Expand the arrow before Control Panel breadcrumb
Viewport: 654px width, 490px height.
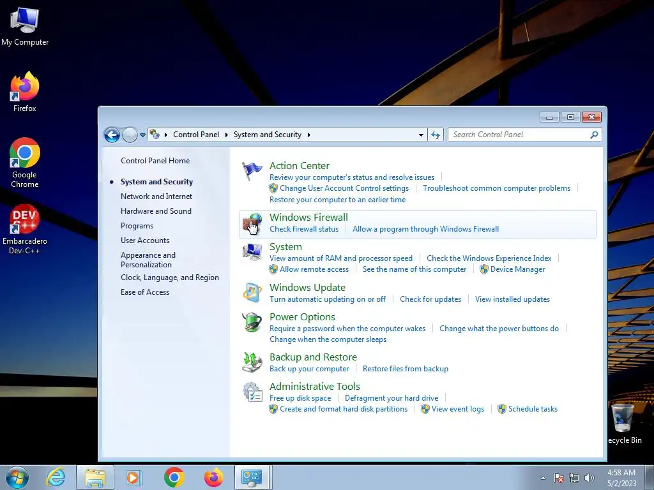point(166,135)
